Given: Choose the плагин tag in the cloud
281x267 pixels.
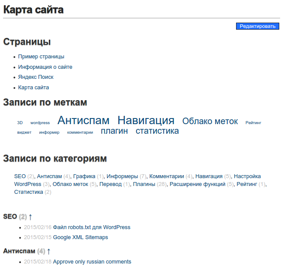Looking at the screenshot, I should 114,131.
